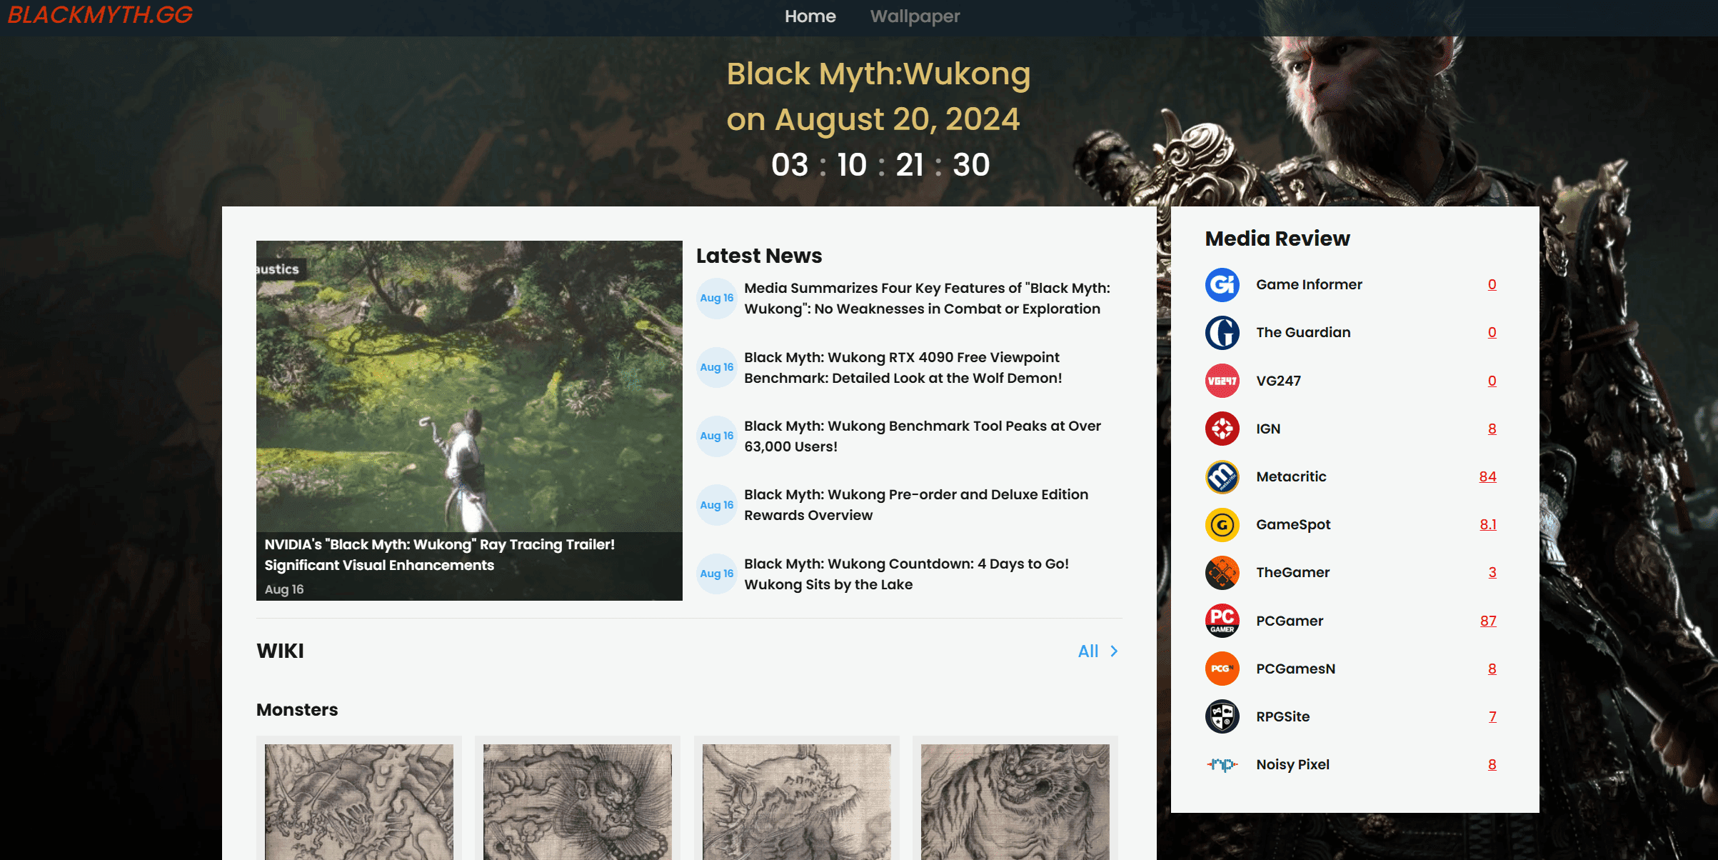The height and width of the screenshot is (860, 1718).
Task: Click Noisy Pixel score 8
Action: (1492, 765)
